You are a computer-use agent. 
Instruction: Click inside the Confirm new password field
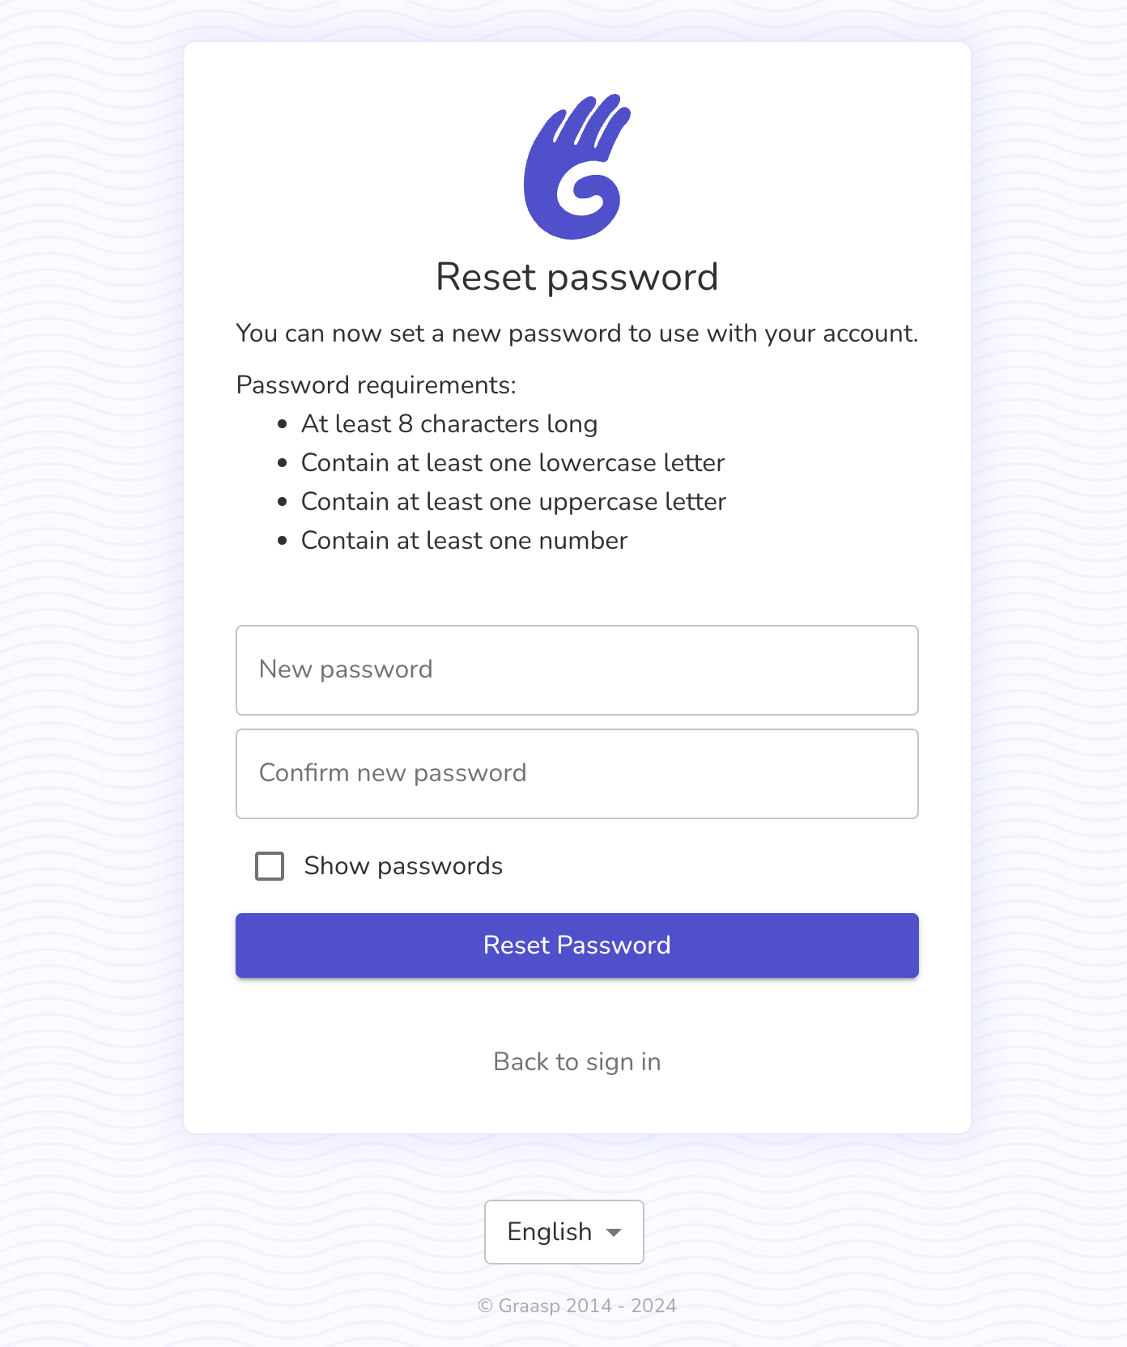[x=576, y=773]
